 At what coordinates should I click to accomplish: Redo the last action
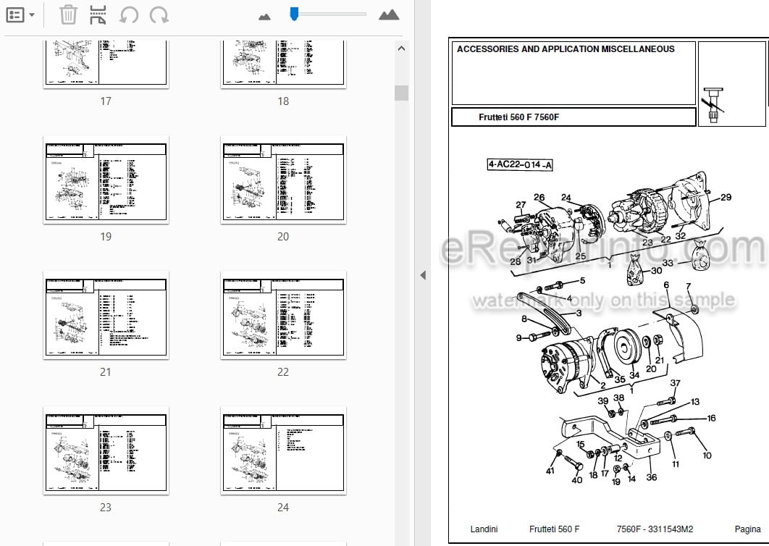[x=159, y=14]
